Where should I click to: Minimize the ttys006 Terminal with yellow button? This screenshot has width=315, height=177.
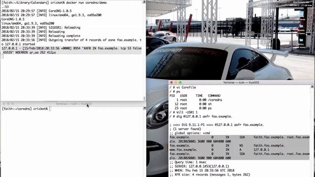(x=176, y=83)
